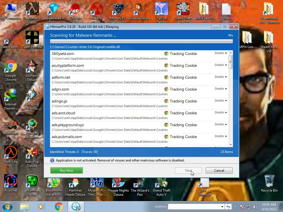283x212 pixels.
Task: Select the Deathmatch Classic desktop shortcut
Action: click(32, 13)
